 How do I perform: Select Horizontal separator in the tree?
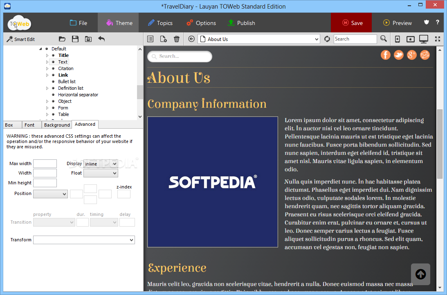(78, 95)
